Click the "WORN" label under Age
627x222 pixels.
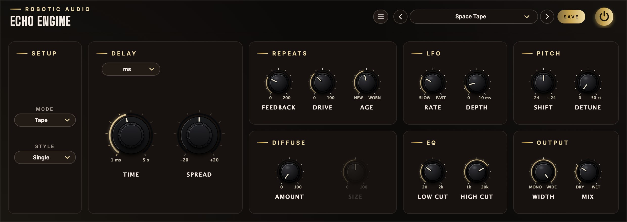(374, 98)
